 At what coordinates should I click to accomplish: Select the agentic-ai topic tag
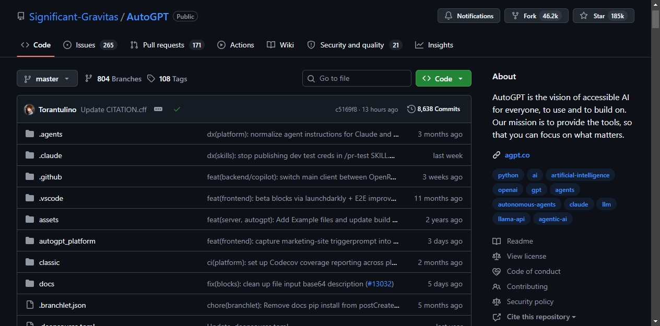coord(552,219)
